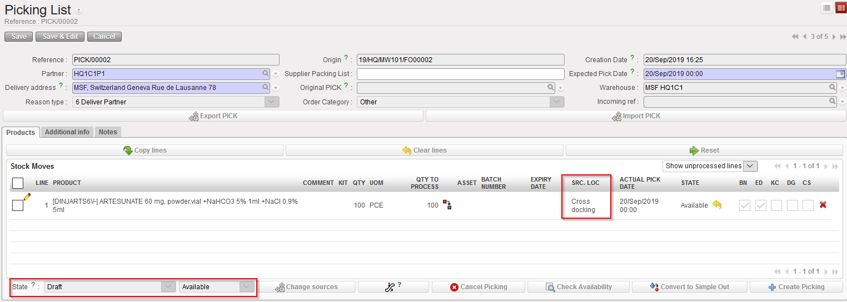Go to next record in top pager
Viewport: 847px width, 302px height.
tap(833, 37)
